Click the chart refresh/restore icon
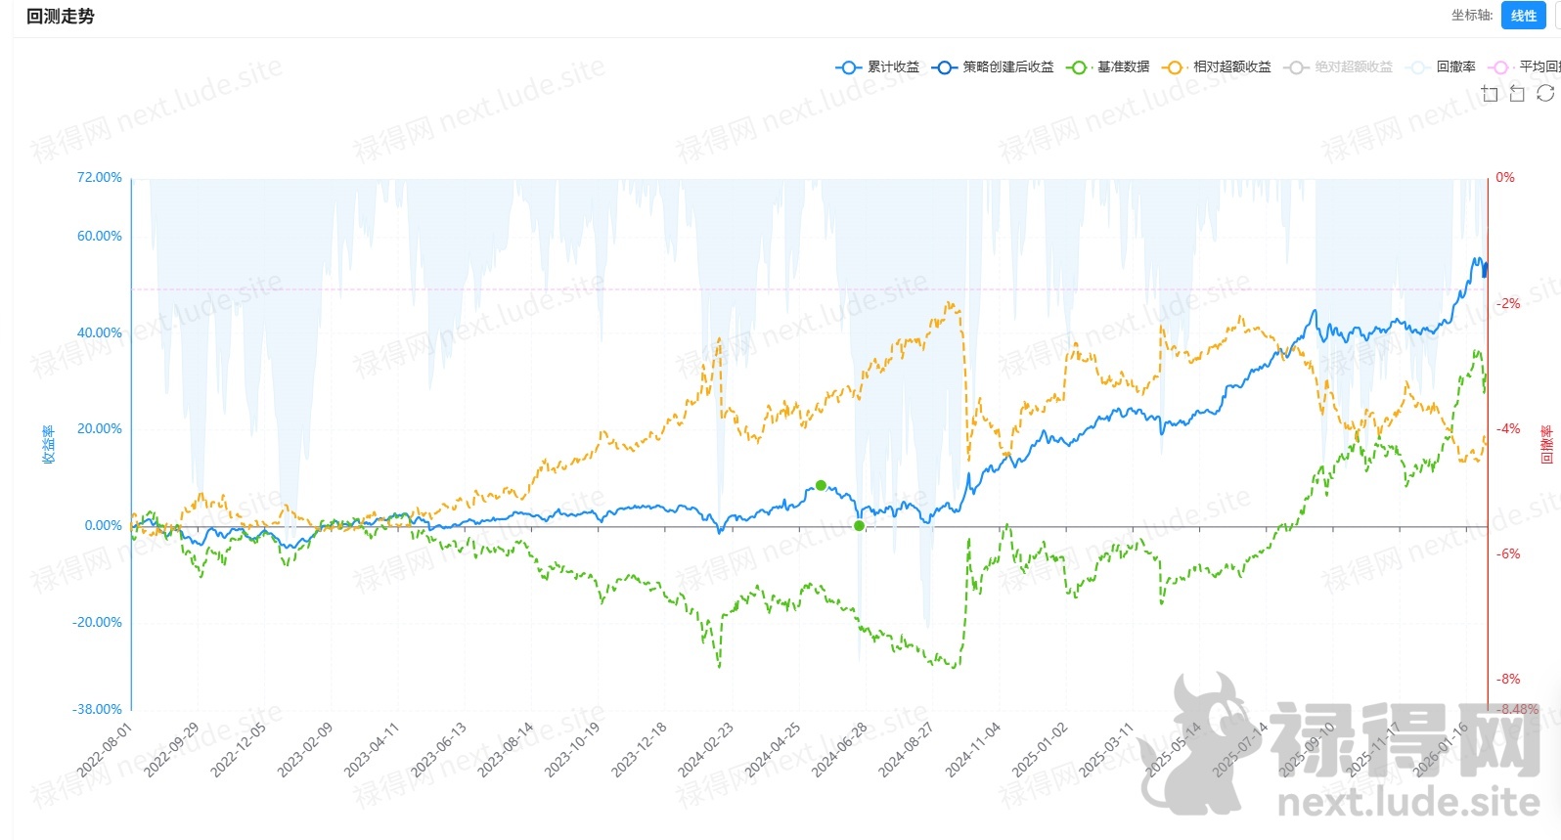Viewport: 1561px width, 840px height. click(1545, 93)
